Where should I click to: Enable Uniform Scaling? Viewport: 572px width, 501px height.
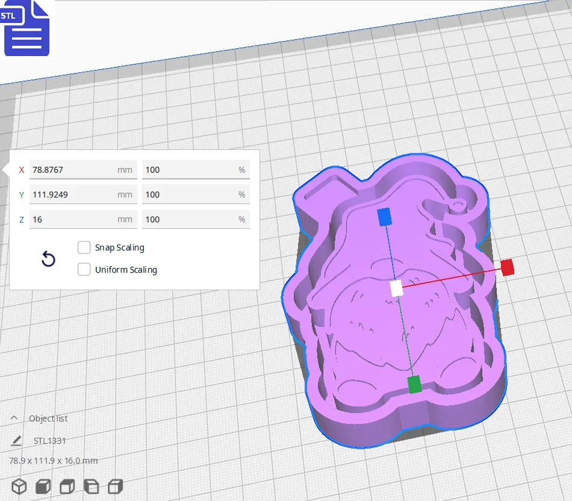tap(84, 269)
